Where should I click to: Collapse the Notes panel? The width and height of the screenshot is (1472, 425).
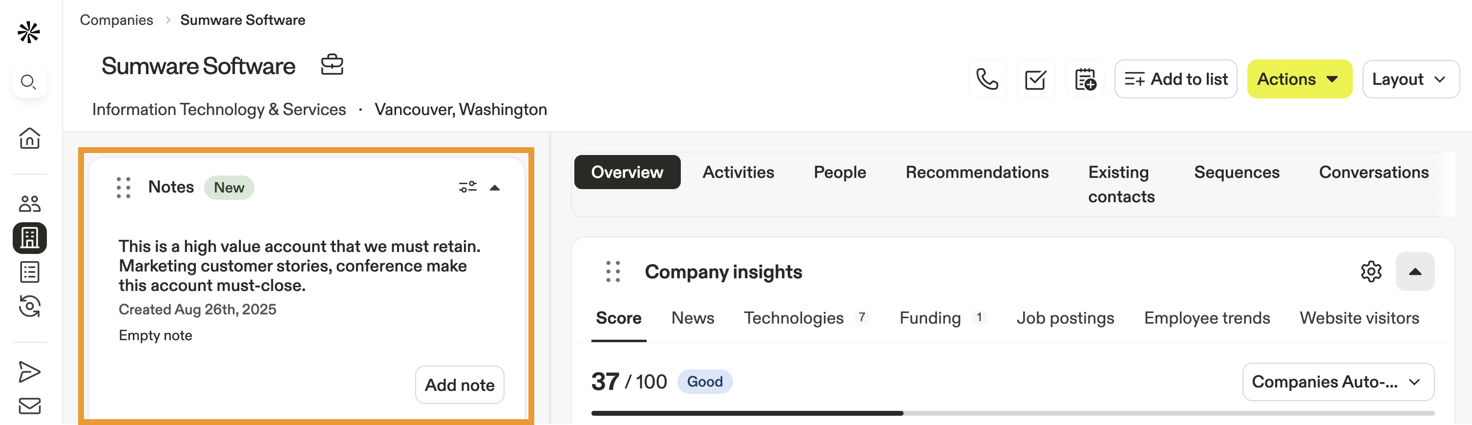click(495, 188)
